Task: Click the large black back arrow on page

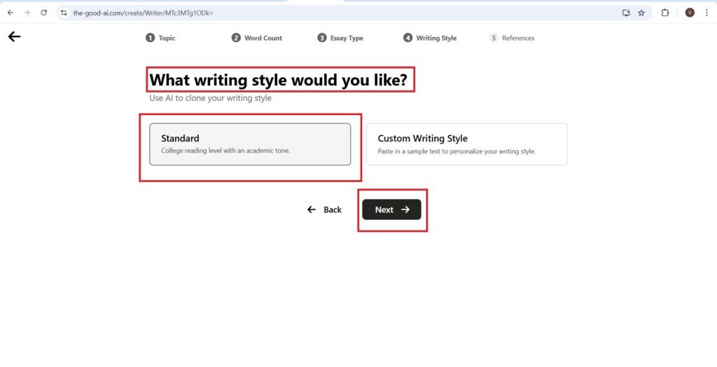Action: click(14, 37)
